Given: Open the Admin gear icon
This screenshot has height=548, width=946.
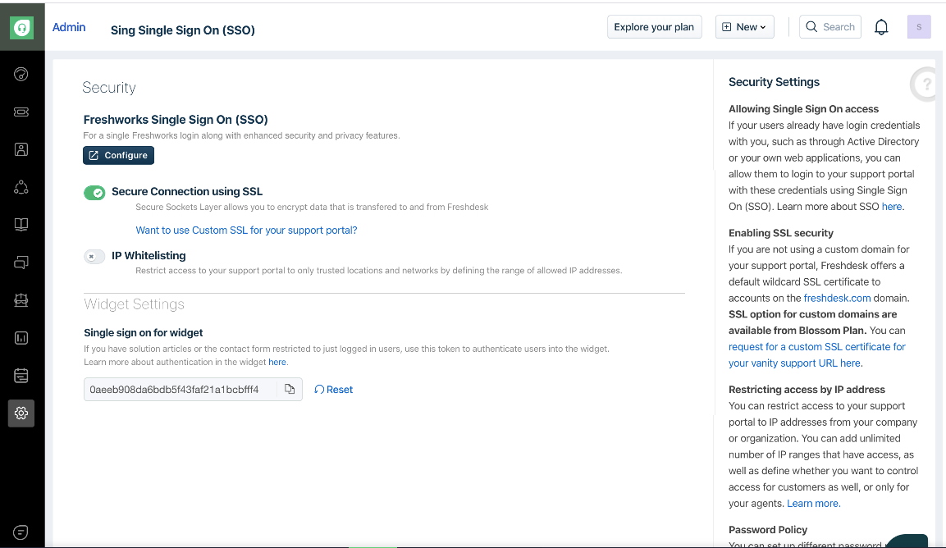Looking at the screenshot, I should pyautogui.click(x=21, y=413).
